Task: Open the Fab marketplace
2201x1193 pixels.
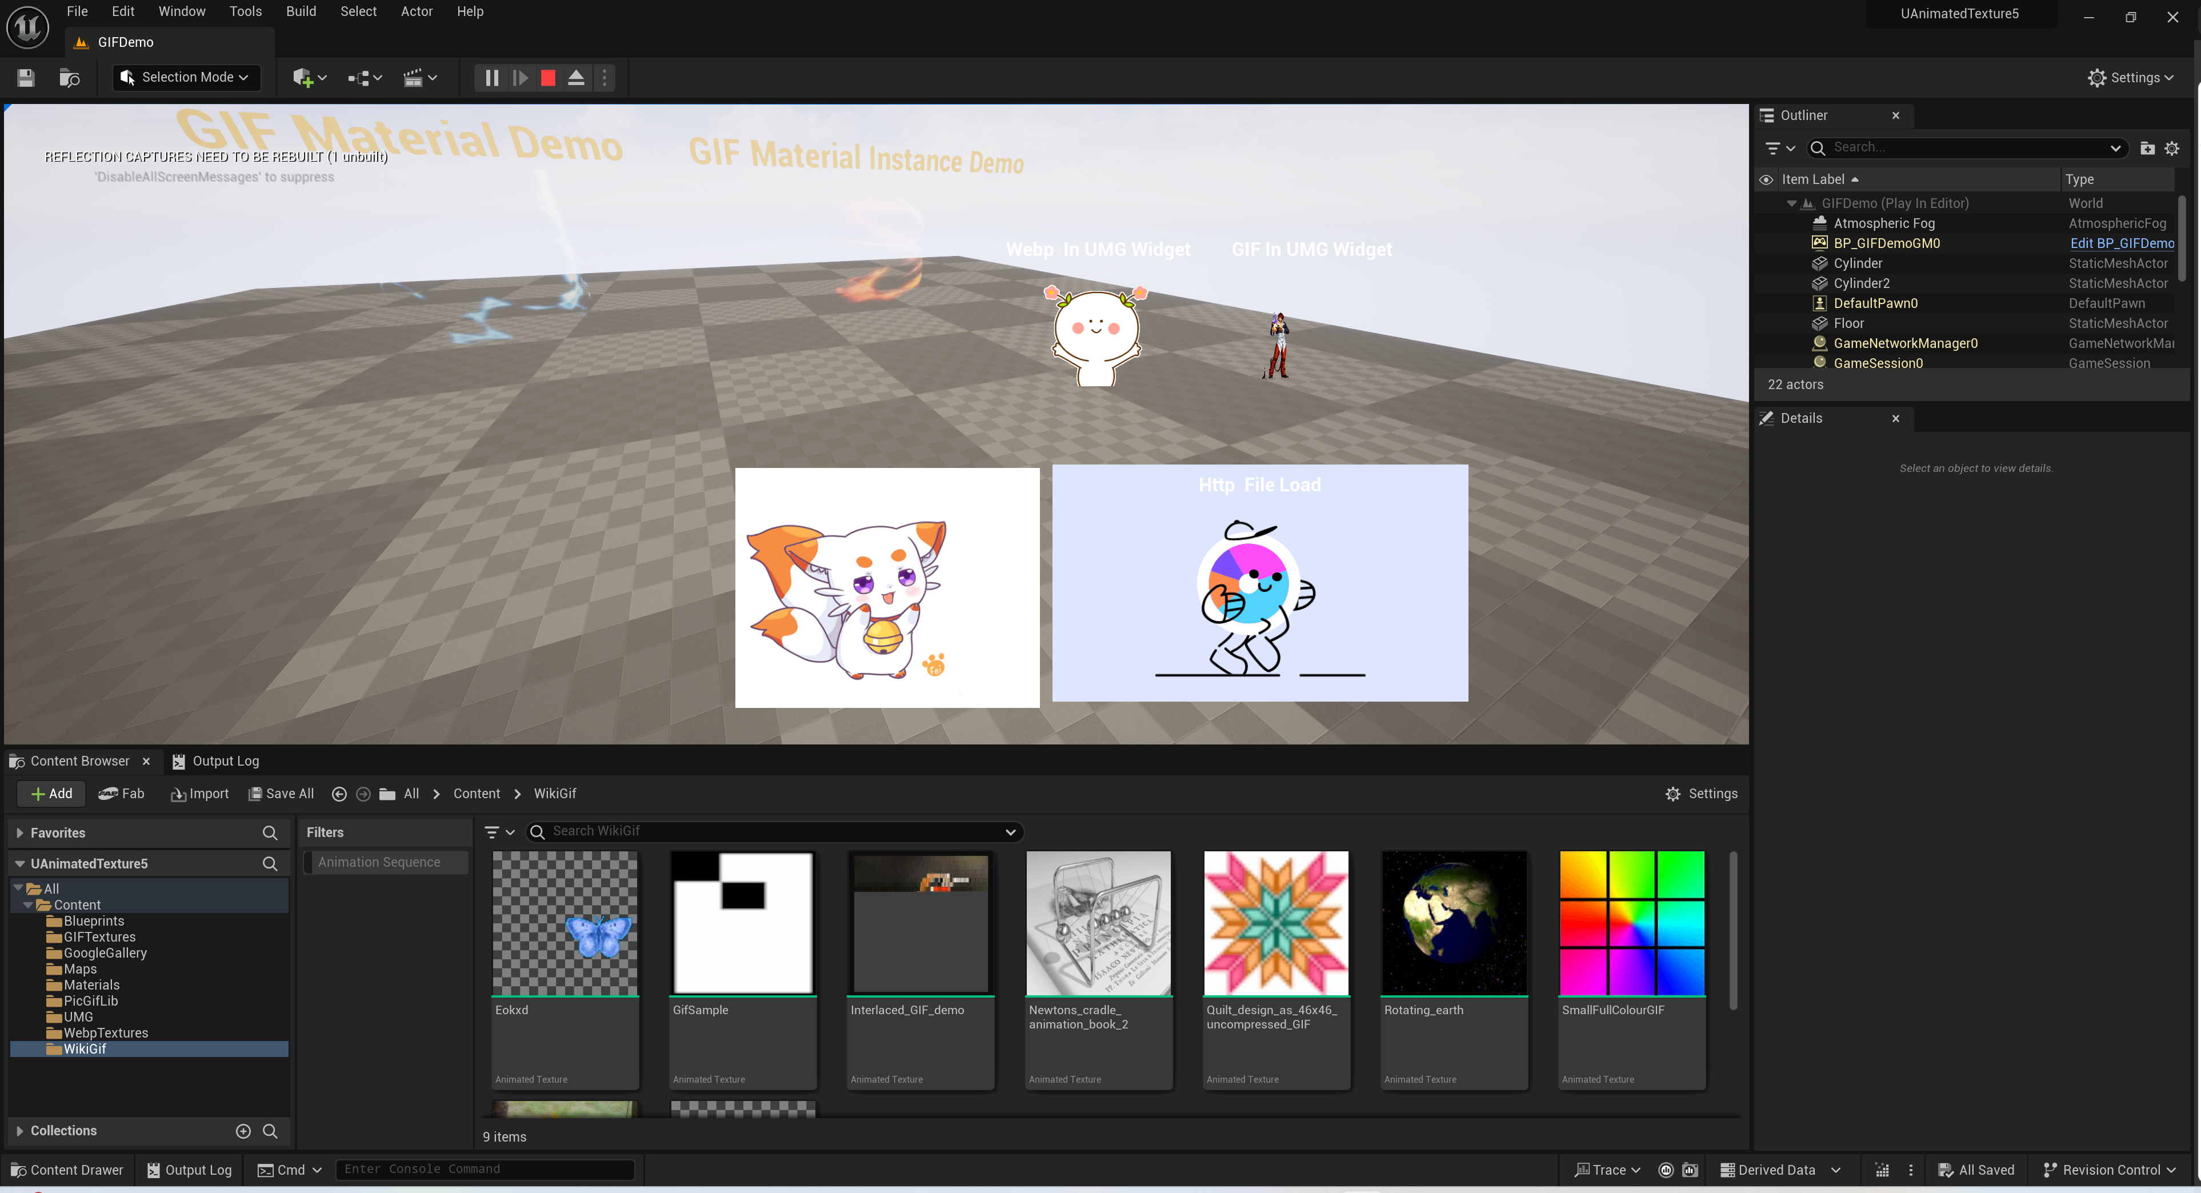Action: coord(121,794)
